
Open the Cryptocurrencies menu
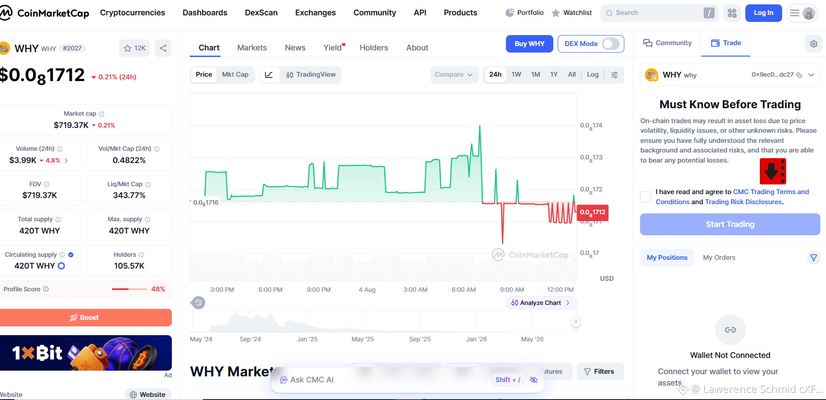click(132, 13)
